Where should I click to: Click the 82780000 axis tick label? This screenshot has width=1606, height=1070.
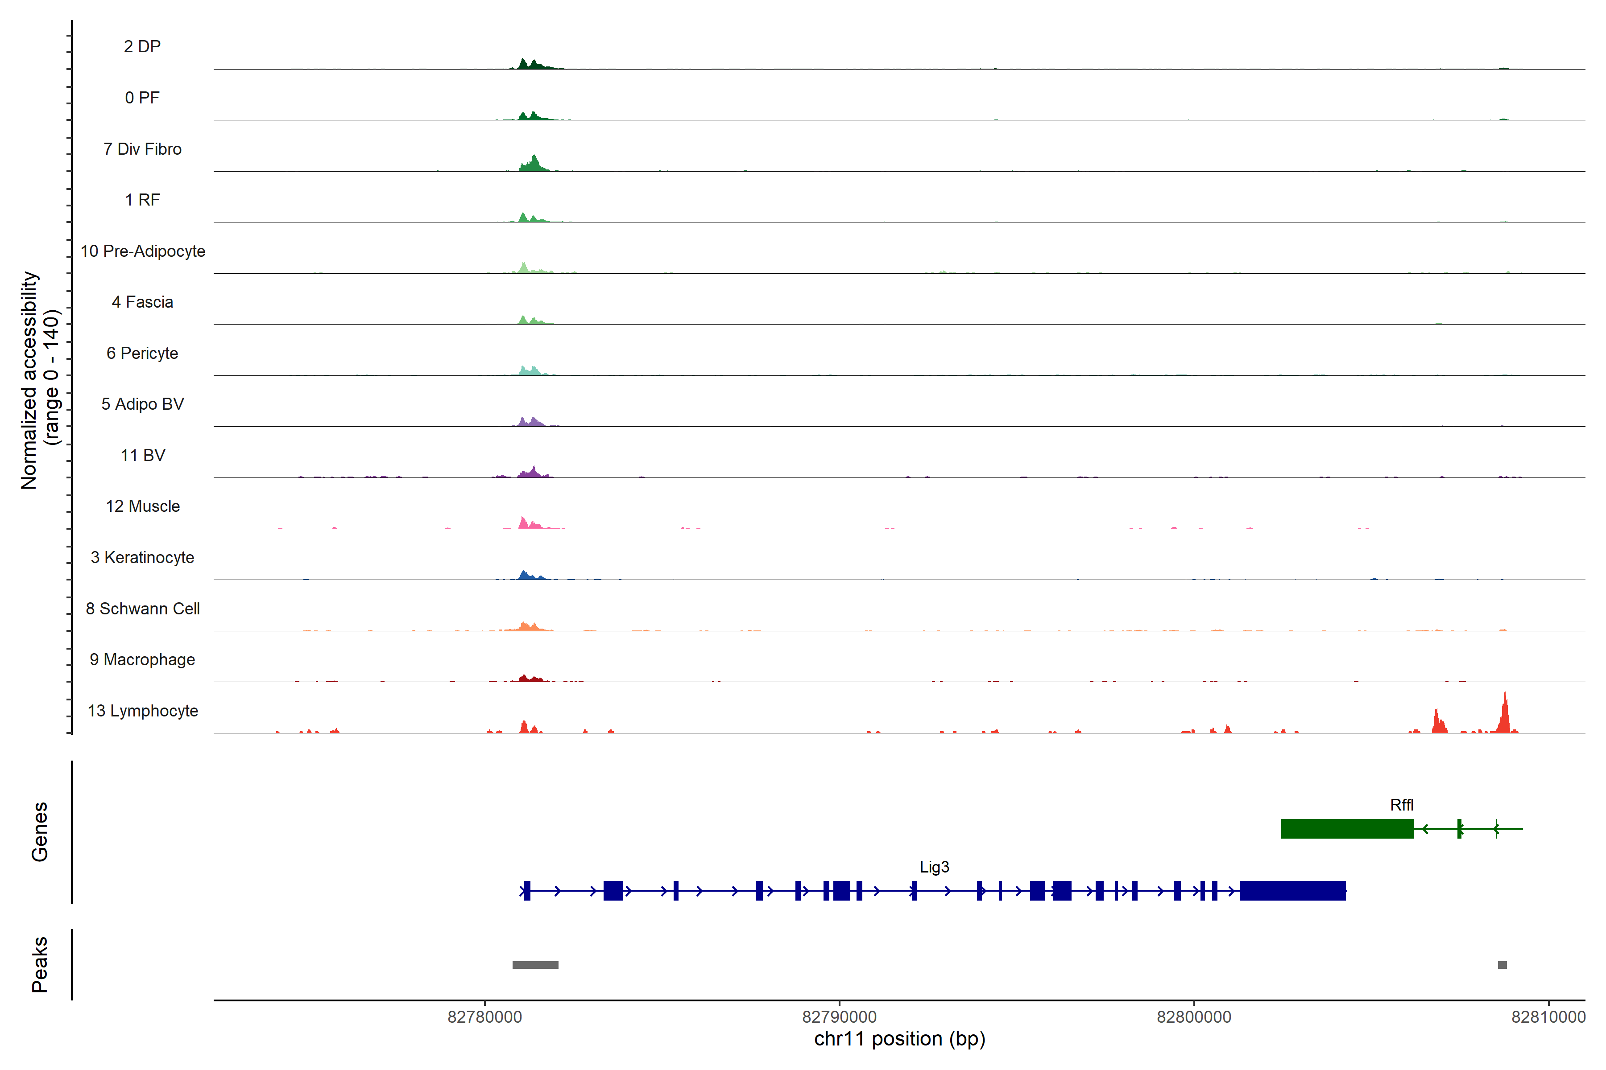pyautogui.click(x=485, y=1017)
